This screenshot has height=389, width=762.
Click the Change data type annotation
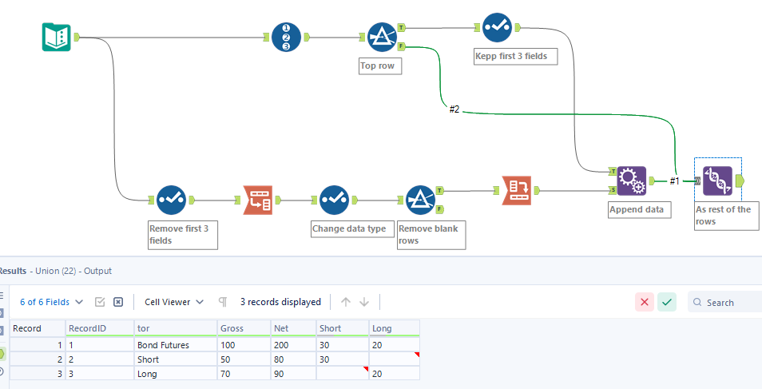[352, 228]
